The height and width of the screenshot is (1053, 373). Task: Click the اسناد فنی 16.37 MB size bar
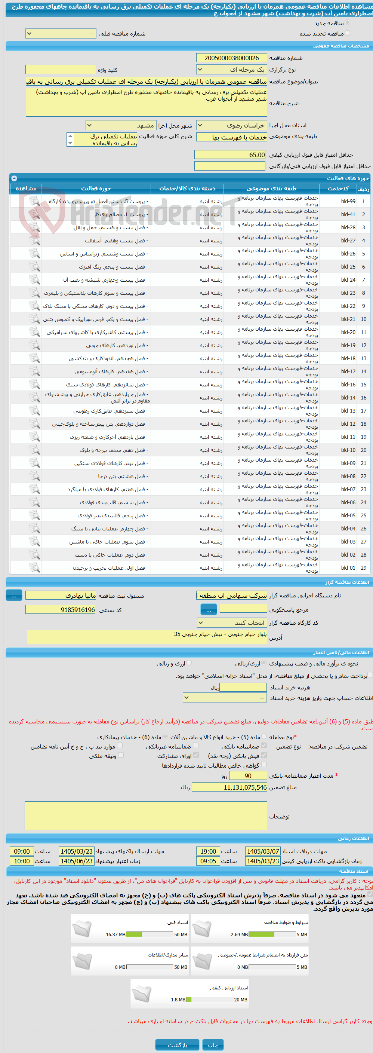click(x=149, y=934)
